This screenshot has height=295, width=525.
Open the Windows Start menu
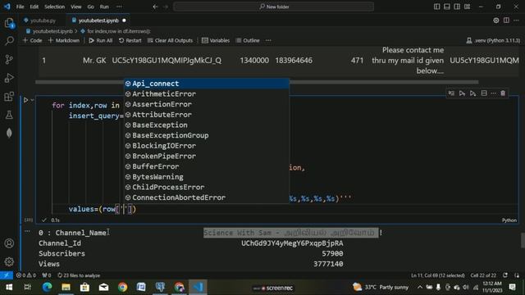coord(9,288)
